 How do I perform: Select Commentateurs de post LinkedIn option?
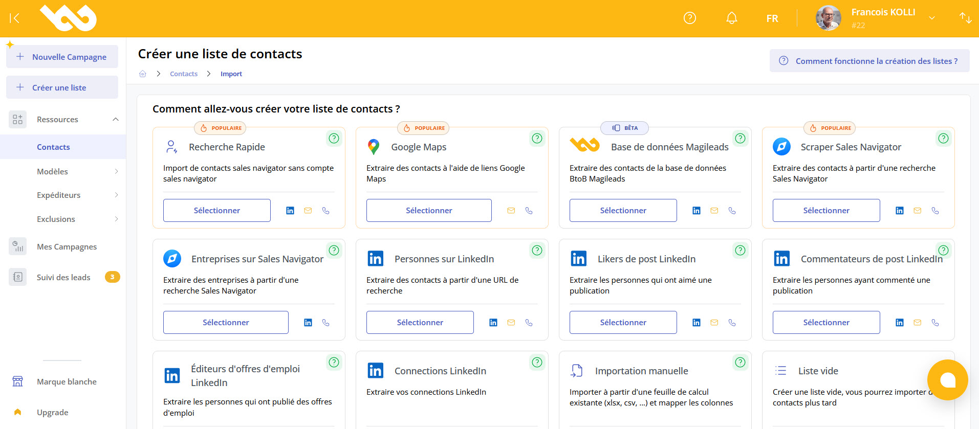point(826,322)
